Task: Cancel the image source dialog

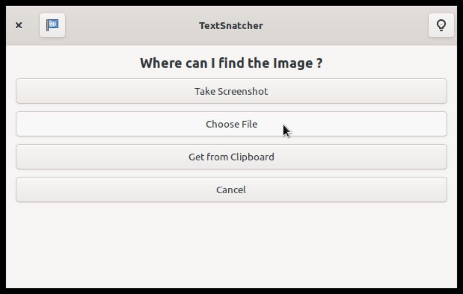Action: (231, 190)
